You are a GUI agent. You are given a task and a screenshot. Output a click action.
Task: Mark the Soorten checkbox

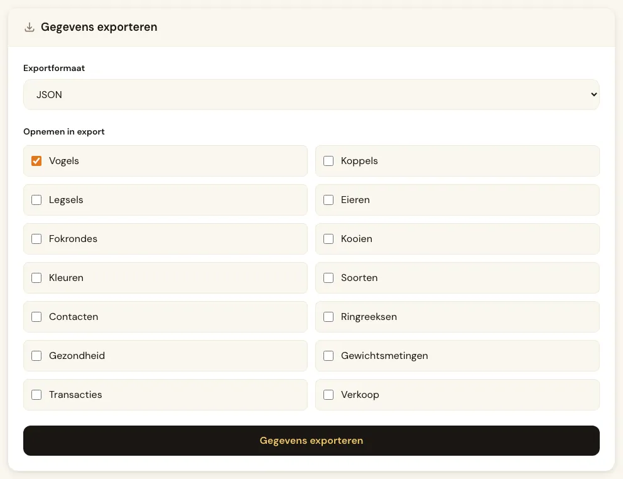328,278
